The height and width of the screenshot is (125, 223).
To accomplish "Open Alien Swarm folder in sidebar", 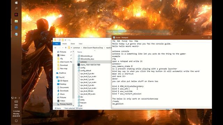I will point(64,62).
